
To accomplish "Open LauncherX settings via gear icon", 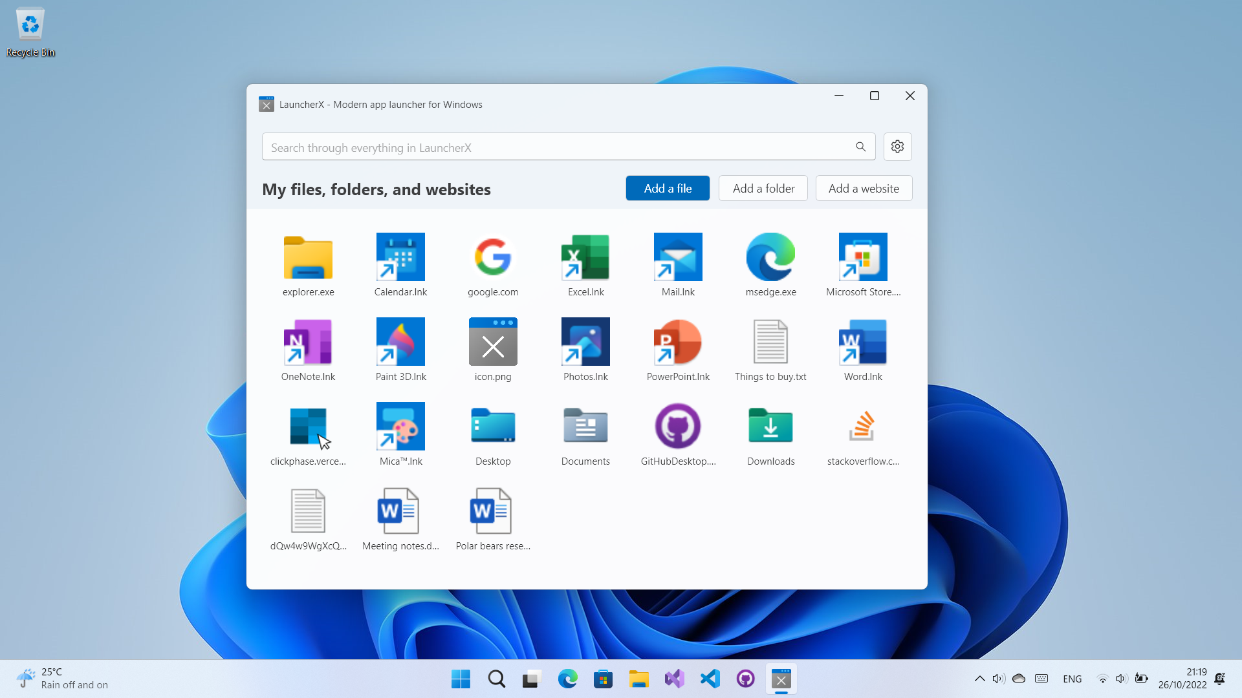I will 897,147.
